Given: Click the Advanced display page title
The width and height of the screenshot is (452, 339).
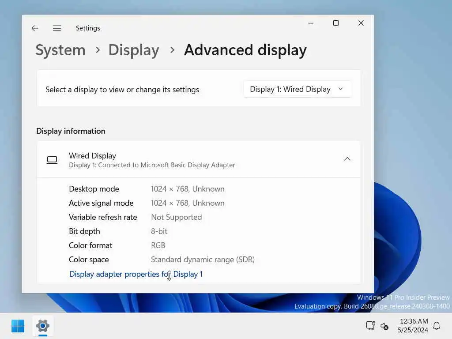Looking at the screenshot, I should tap(245, 50).
